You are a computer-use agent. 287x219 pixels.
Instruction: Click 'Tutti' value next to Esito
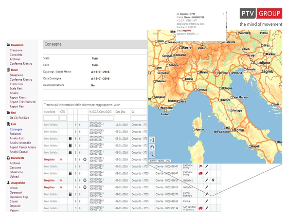coord(95,65)
